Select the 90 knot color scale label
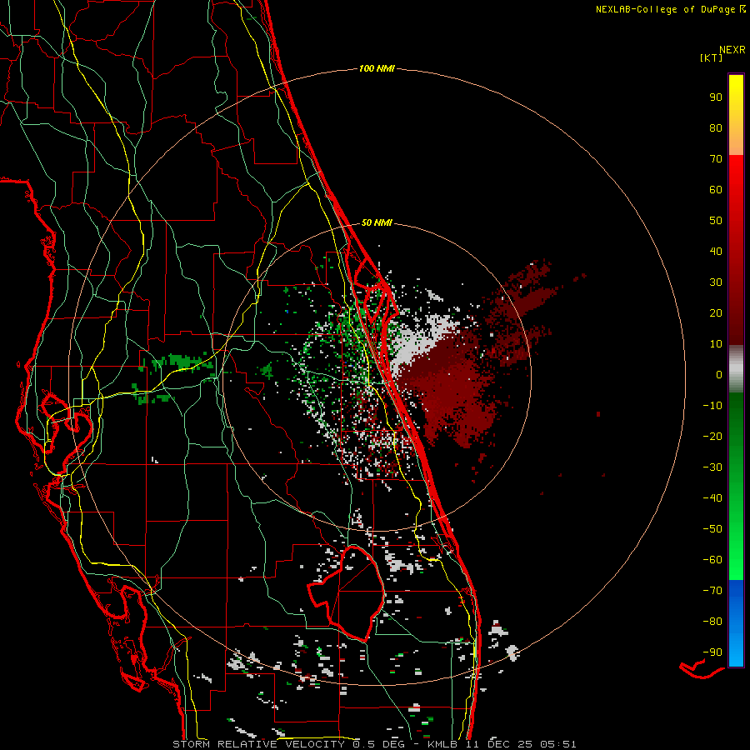This screenshot has height=750, width=750. point(716,97)
